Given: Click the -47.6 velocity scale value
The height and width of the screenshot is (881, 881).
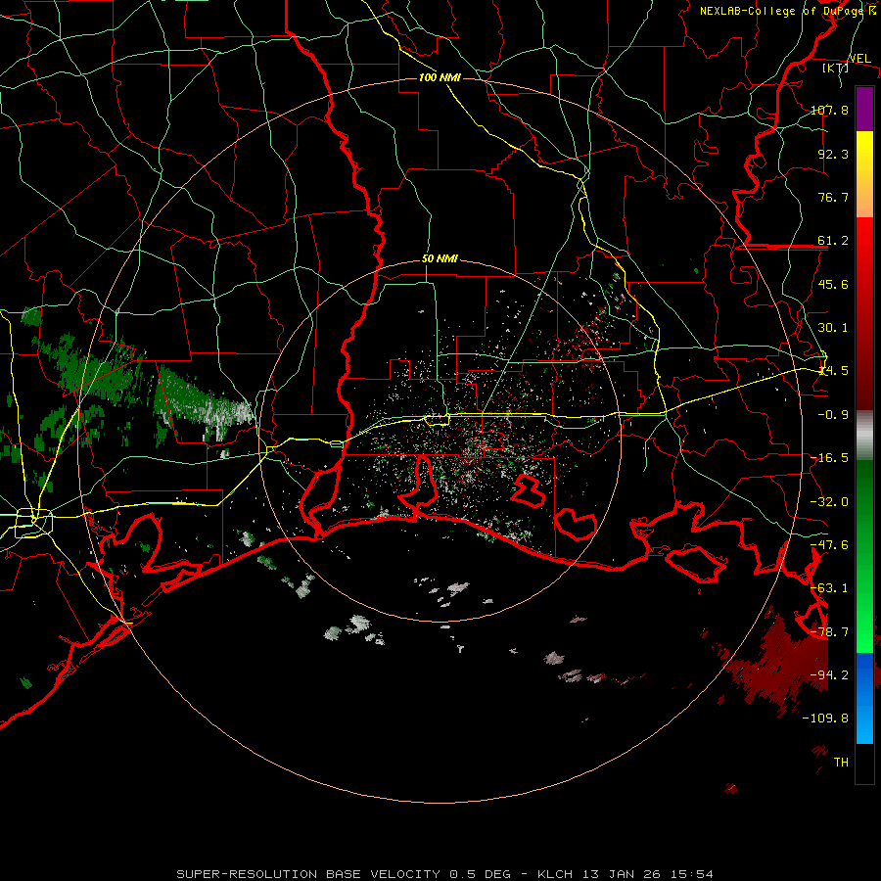Looking at the screenshot, I should click(x=830, y=545).
